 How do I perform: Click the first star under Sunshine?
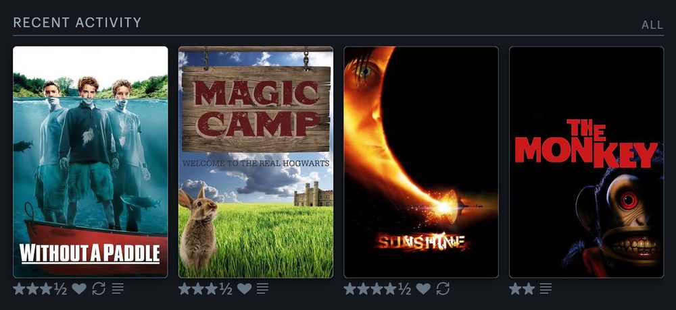pos(350,288)
